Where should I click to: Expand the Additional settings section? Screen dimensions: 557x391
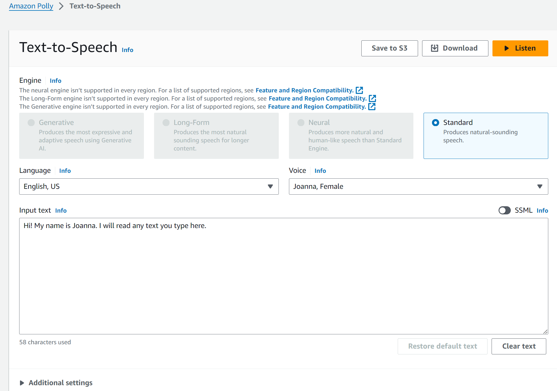pos(56,383)
